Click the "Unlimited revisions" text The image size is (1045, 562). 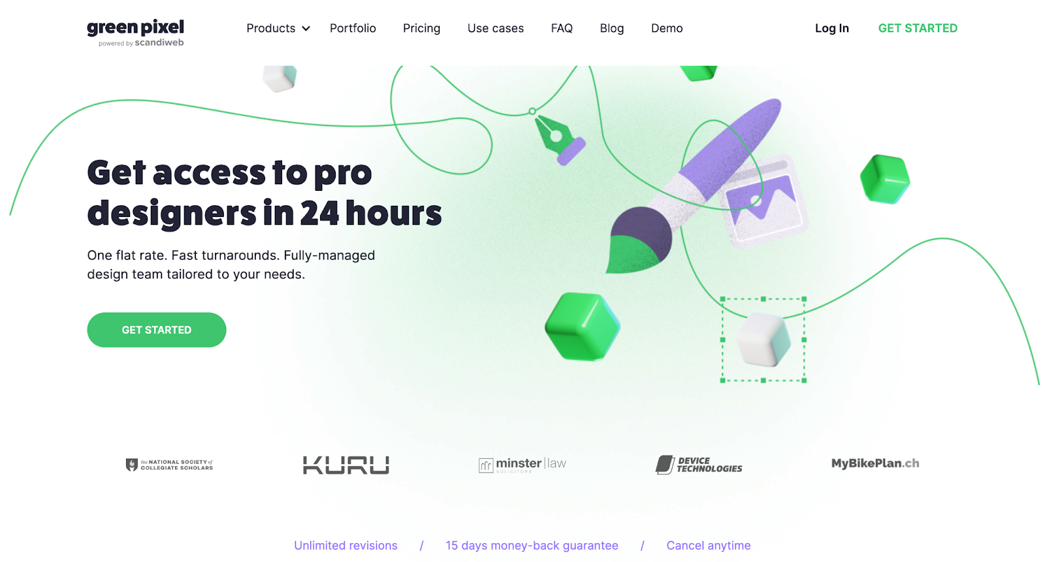[346, 546]
